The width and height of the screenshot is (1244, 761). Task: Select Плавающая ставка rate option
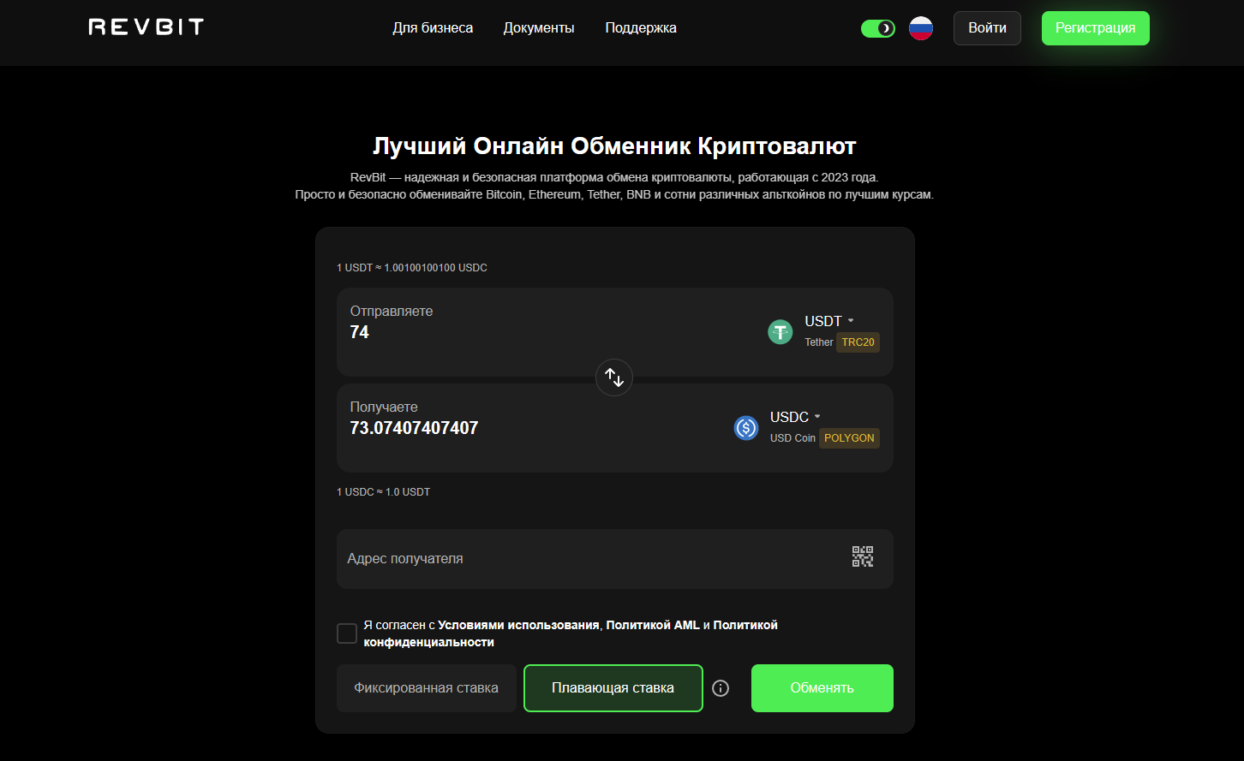pyautogui.click(x=613, y=688)
